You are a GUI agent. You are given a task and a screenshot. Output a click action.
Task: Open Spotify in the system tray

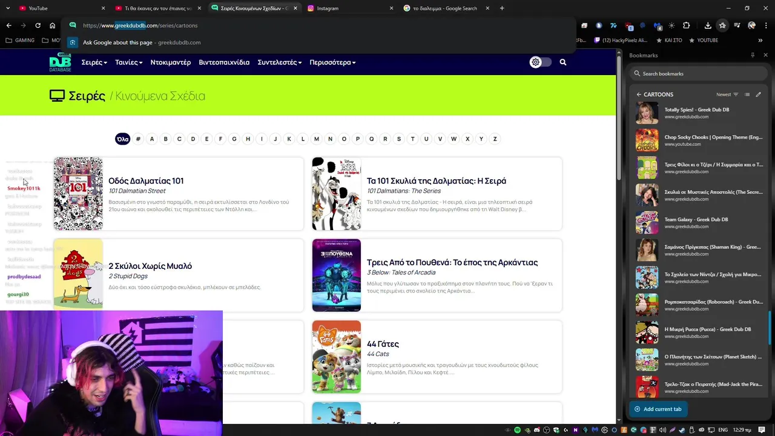coord(518,430)
